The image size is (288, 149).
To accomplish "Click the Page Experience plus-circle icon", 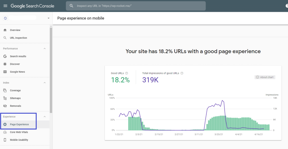I will coord(5,125).
